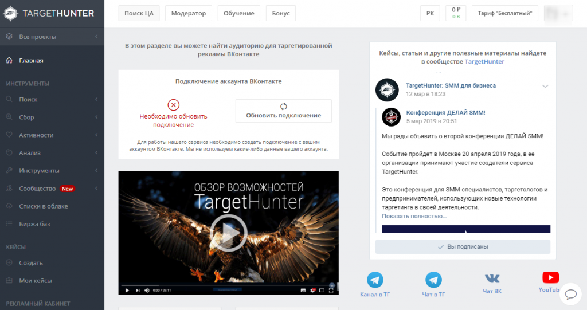Mute the video using the speaker icon
This screenshot has height=310, width=587.
click(147, 290)
